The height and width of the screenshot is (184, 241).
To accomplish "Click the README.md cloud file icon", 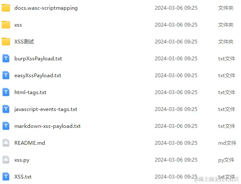I will 6,143.
